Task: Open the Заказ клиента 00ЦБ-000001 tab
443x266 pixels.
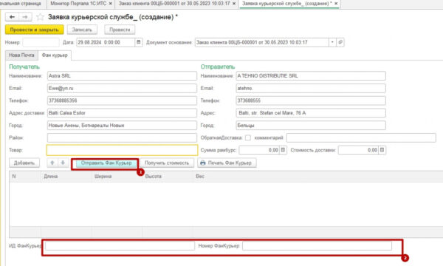Action: [x=174, y=4]
